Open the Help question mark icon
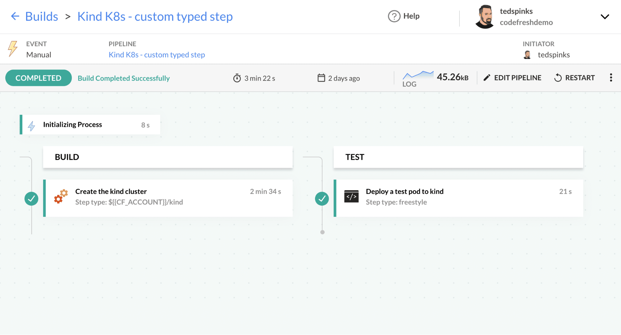 (x=394, y=16)
